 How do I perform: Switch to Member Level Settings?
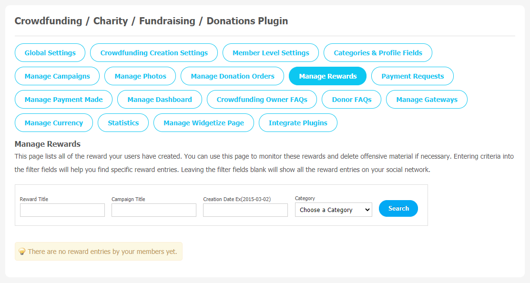coord(271,53)
